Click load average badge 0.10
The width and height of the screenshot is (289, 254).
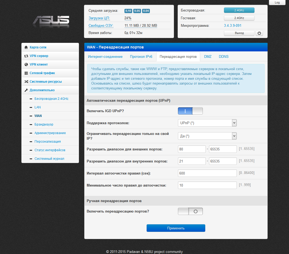(128, 11)
